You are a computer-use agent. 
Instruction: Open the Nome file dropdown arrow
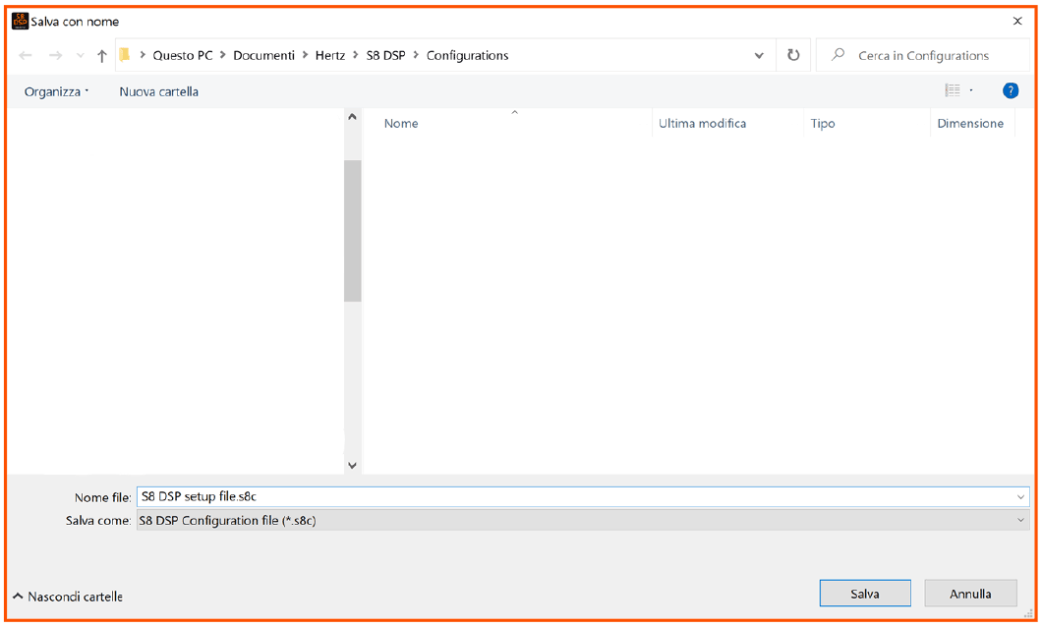click(1018, 496)
